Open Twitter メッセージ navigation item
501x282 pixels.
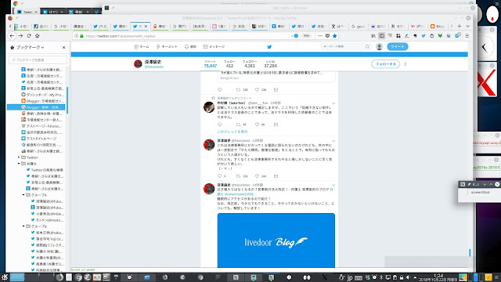(214, 47)
